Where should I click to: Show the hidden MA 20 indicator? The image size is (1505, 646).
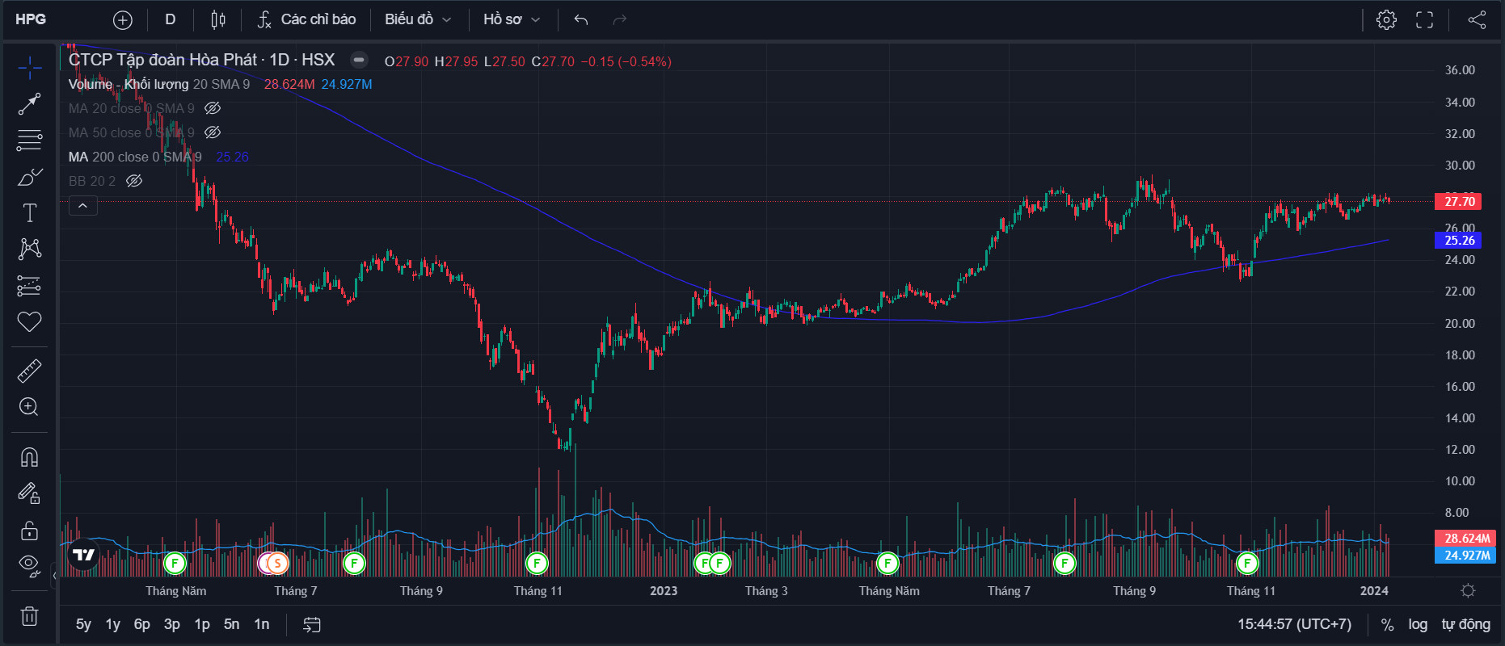click(x=213, y=108)
